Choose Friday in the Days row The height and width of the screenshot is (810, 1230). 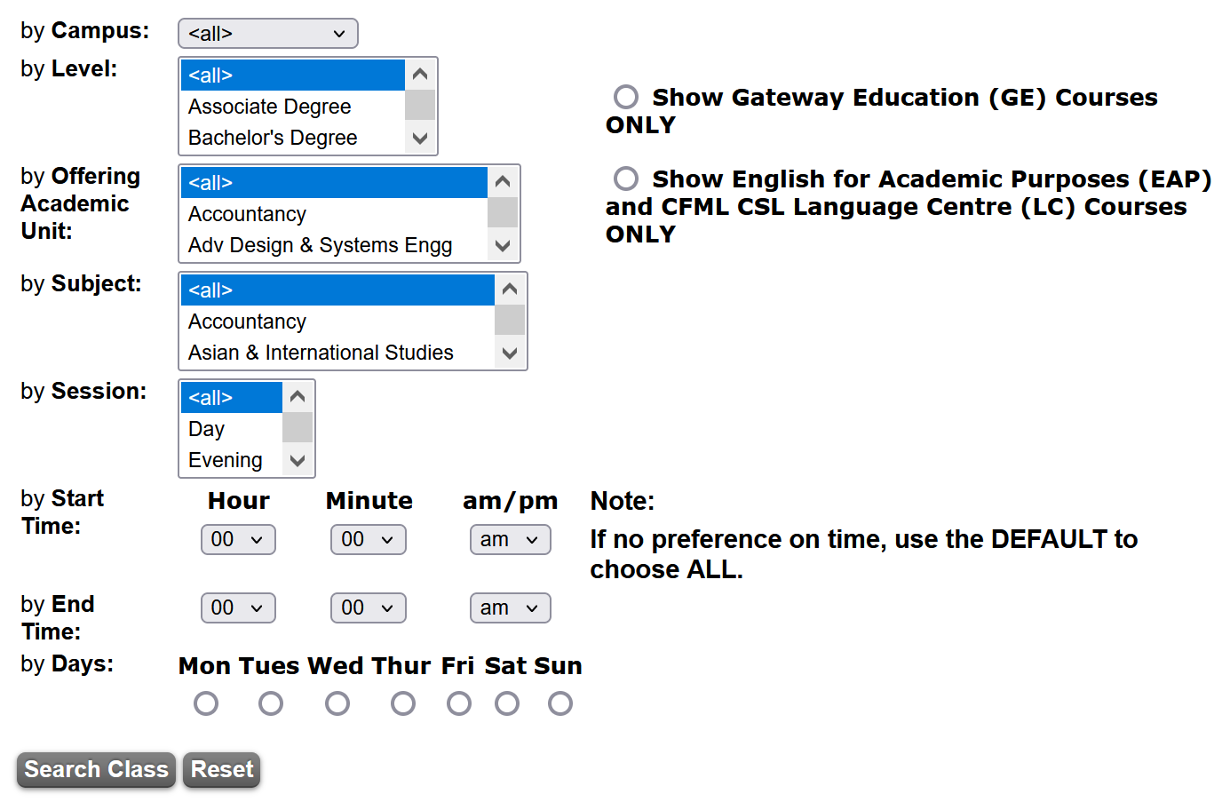(x=459, y=703)
